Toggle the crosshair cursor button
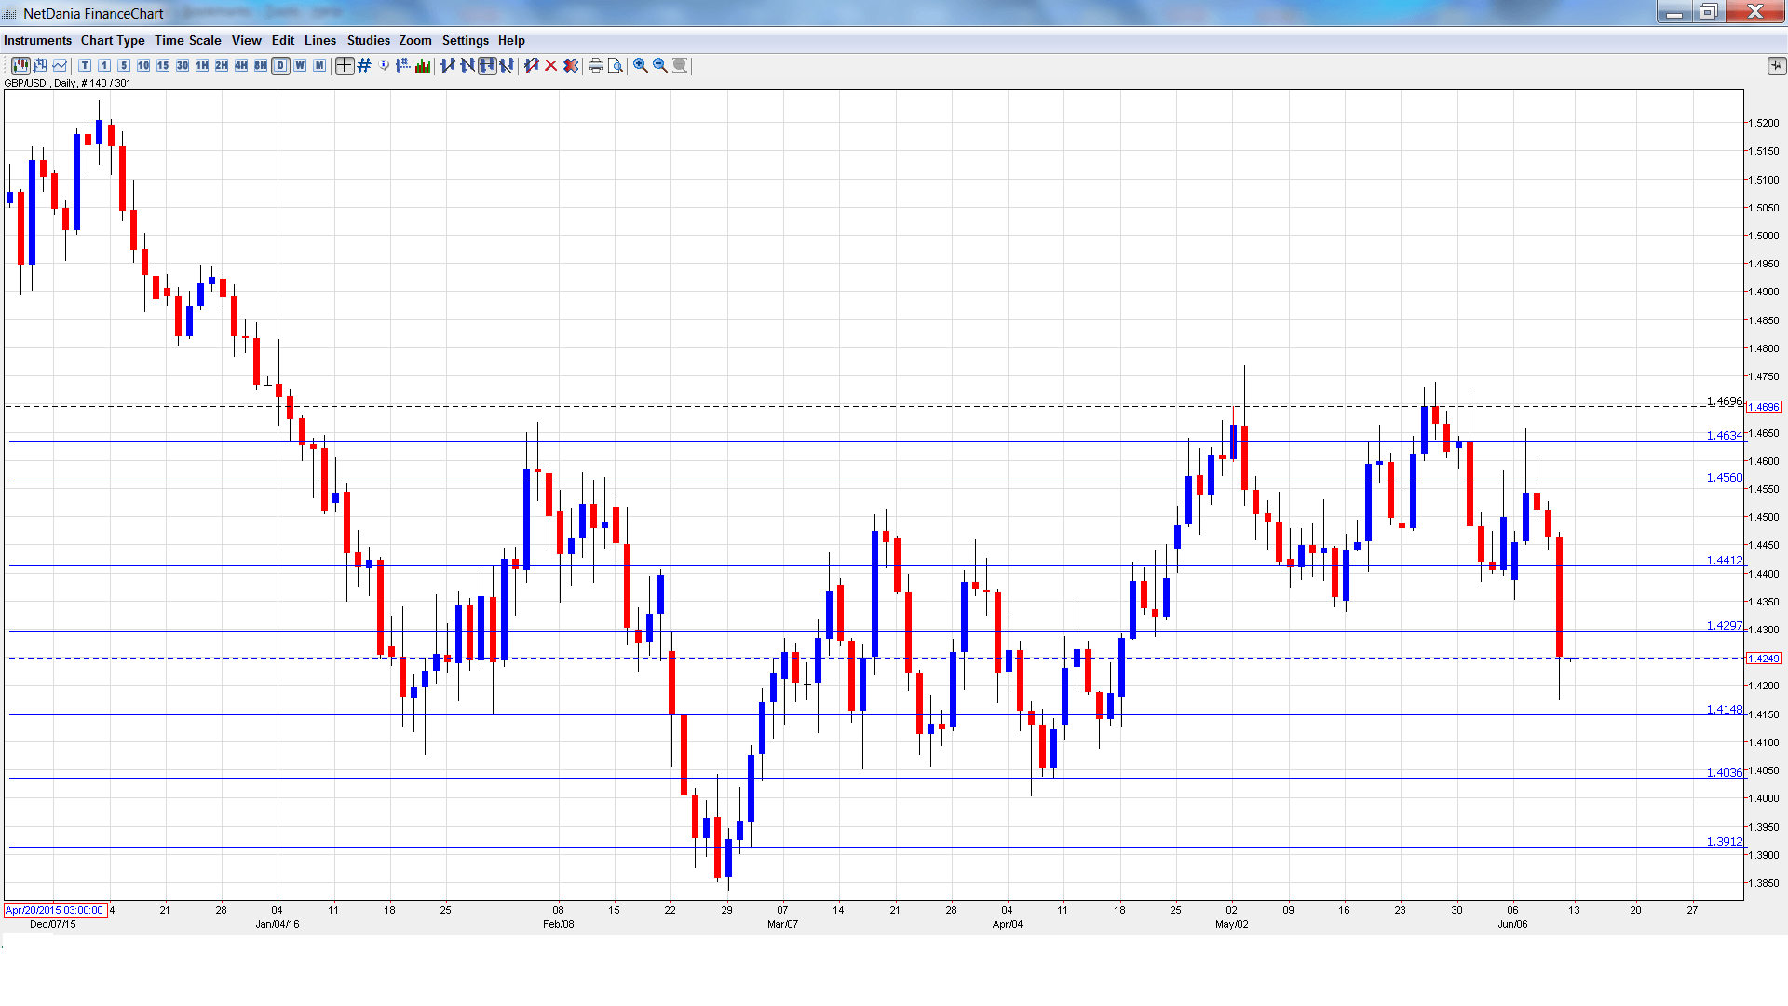The height and width of the screenshot is (1006, 1788). tap(345, 65)
